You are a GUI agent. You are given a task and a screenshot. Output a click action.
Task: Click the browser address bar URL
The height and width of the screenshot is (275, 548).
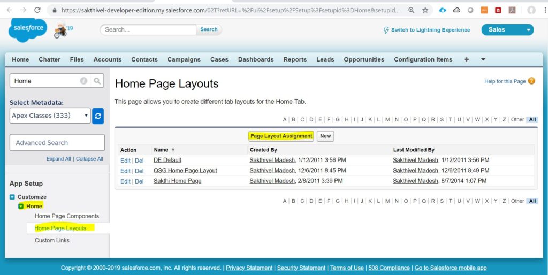click(x=230, y=10)
